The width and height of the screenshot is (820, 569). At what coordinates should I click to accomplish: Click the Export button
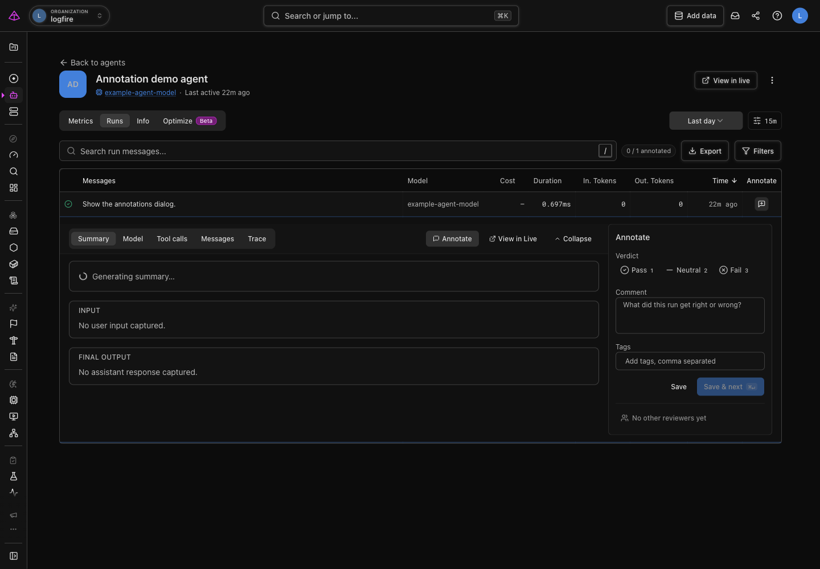704,151
